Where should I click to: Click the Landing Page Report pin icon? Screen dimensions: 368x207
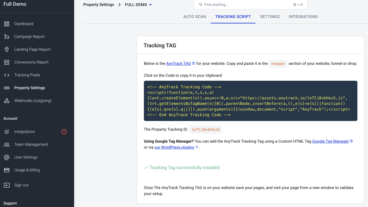[x=7, y=50]
